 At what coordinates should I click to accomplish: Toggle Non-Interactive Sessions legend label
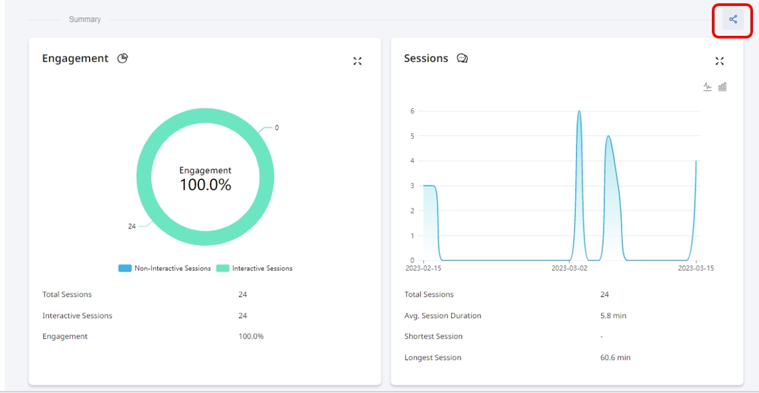pyautogui.click(x=172, y=268)
